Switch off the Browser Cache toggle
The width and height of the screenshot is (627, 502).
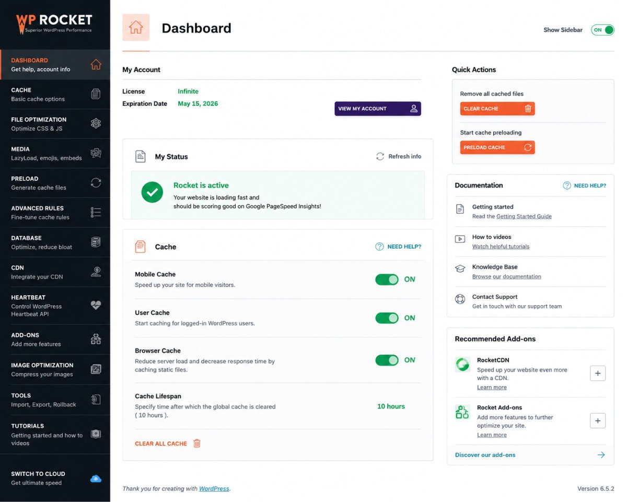[x=387, y=360]
